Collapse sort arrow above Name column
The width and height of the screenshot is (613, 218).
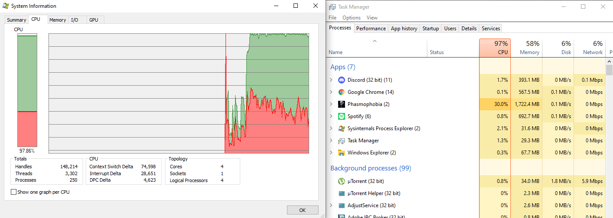(x=375, y=42)
